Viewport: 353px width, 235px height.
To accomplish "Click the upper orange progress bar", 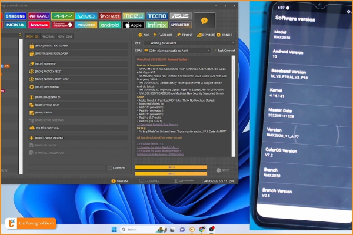I will coord(171,167).
